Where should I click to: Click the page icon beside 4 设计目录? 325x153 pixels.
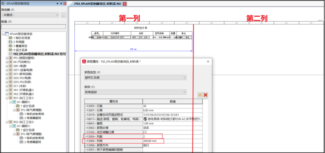[11, 50]
